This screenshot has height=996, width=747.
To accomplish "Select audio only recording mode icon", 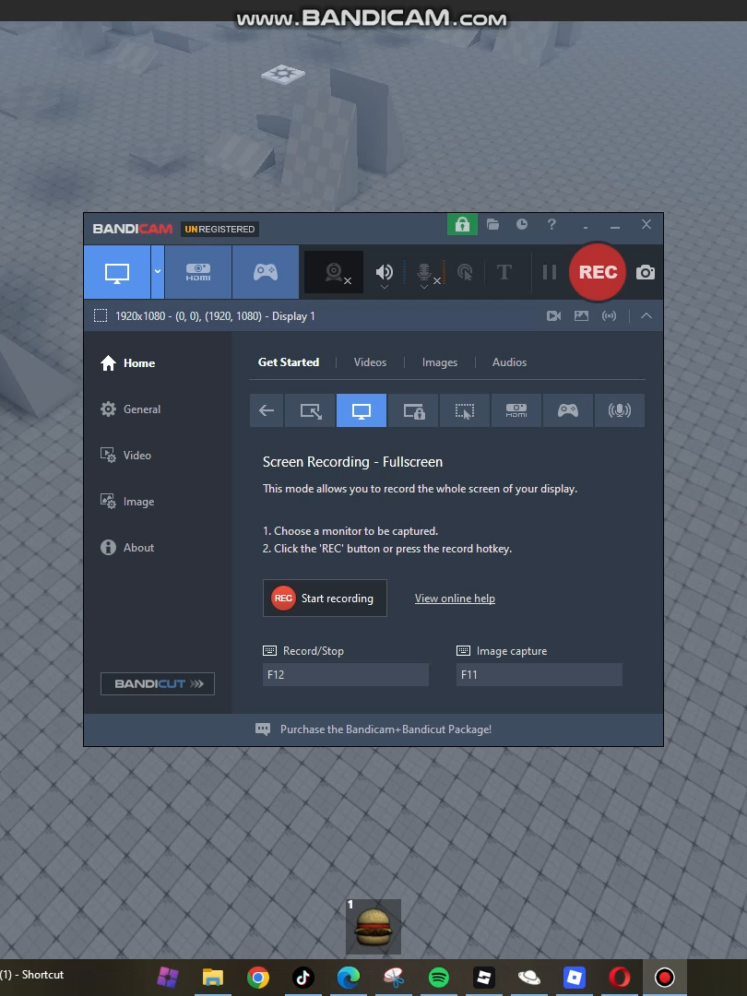I will 620,410.
